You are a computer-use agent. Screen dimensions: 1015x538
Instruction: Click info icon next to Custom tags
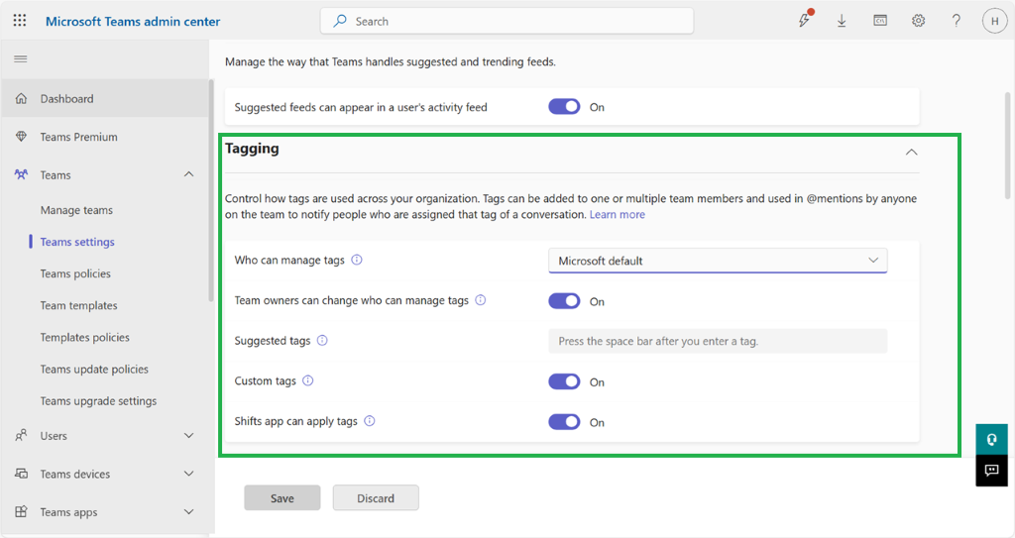308,381
